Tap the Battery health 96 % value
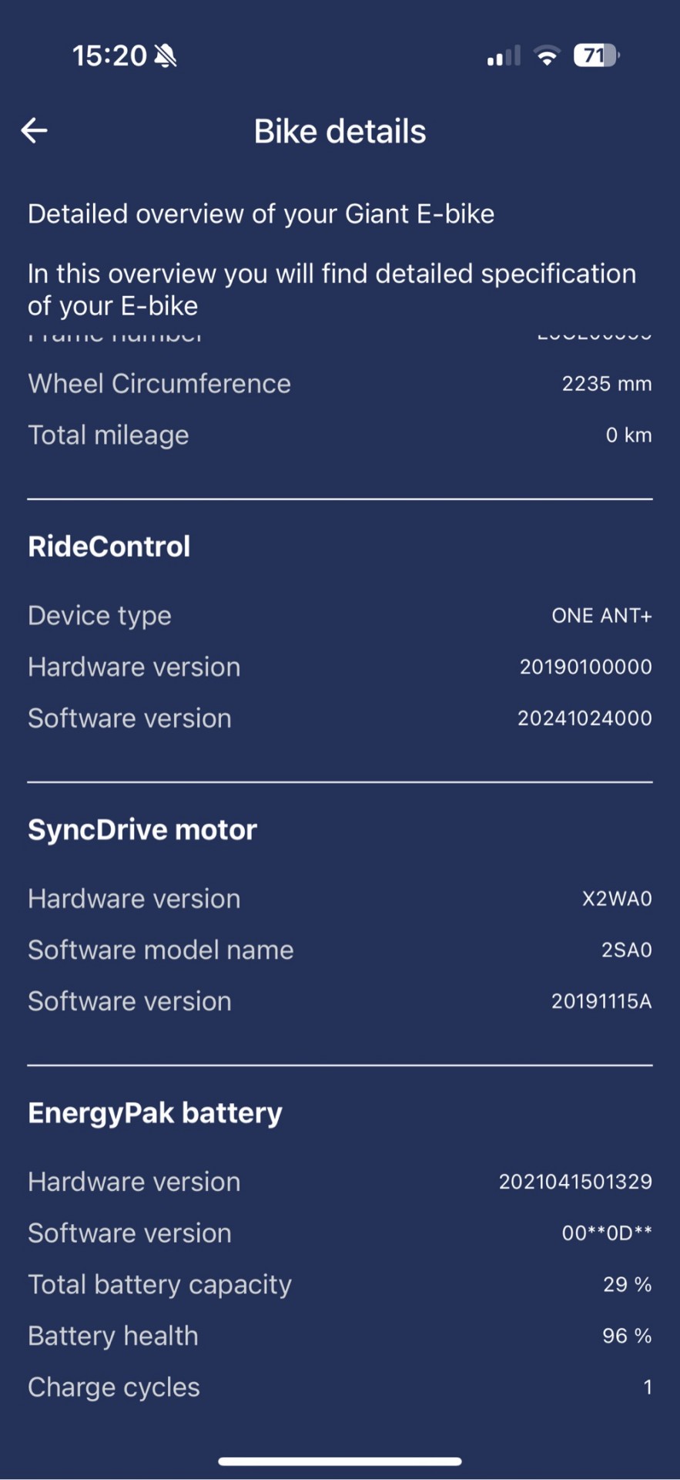 tap(627, 1336)
